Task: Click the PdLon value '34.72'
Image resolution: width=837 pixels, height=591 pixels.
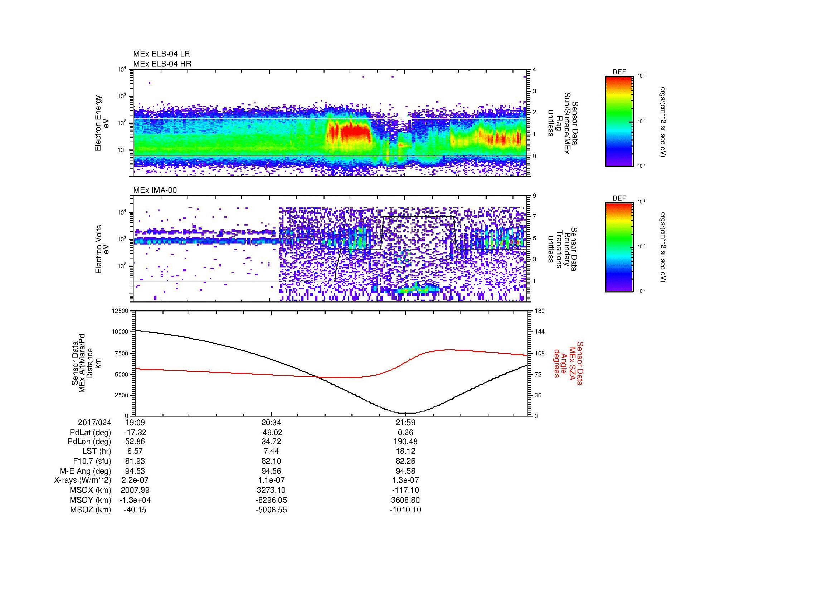Action: 271,442
